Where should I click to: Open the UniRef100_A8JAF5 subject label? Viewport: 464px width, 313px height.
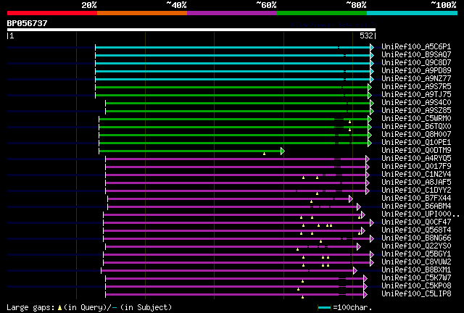tap(416, 183)
